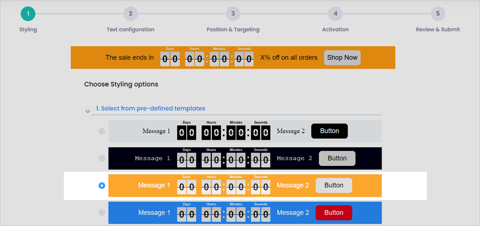
Task: Open the Text configuration step label
Action: coord(130,30)
